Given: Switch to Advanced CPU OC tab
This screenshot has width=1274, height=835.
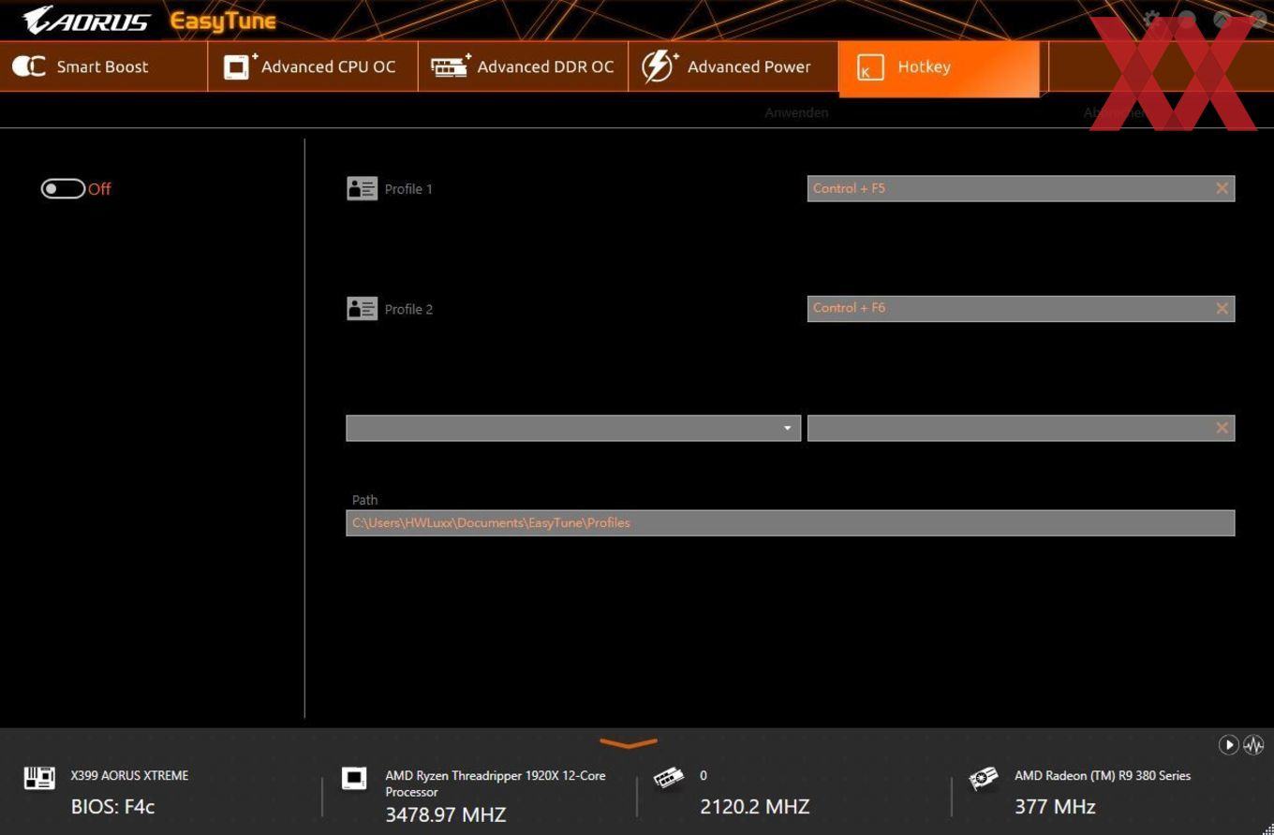Looking at the screenshot, I should click(313, 66).
